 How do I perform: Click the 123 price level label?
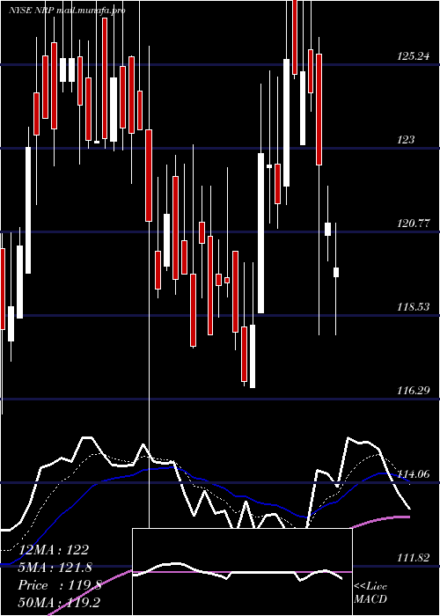[x=407, y=140]
